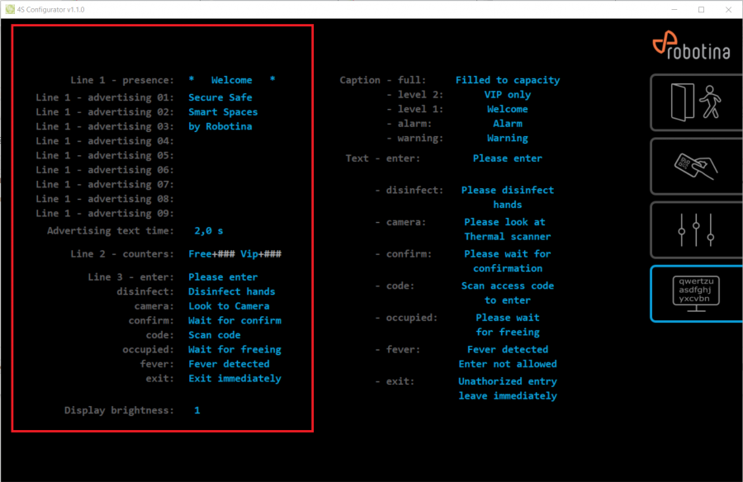This screenshot has height=482, width=743.
Task: Edit Caption full Filled to capacity
Action: [507, 80]
